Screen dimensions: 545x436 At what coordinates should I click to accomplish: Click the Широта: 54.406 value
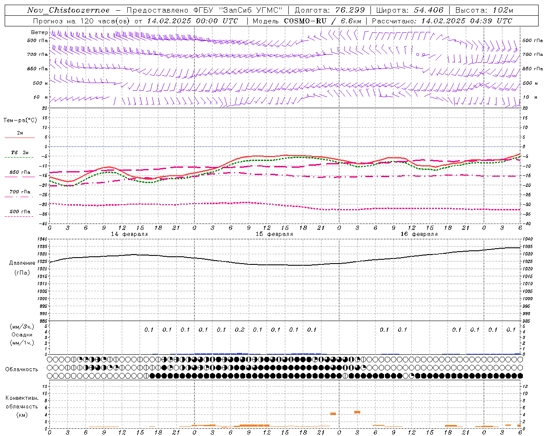tap(410, 10)
